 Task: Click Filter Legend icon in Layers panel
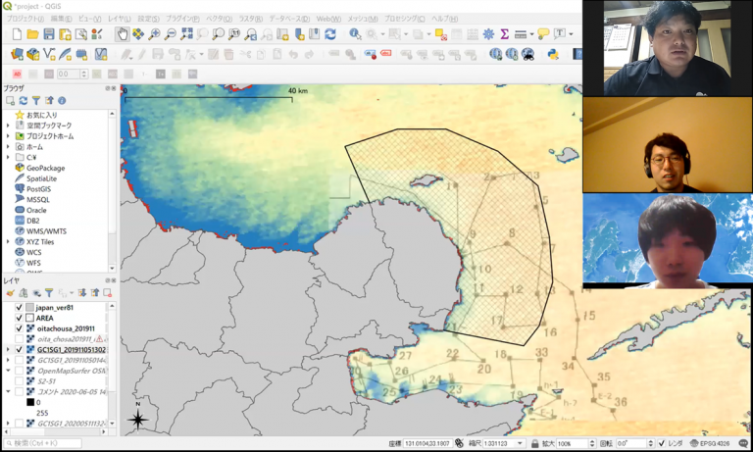tap(48, 293)
